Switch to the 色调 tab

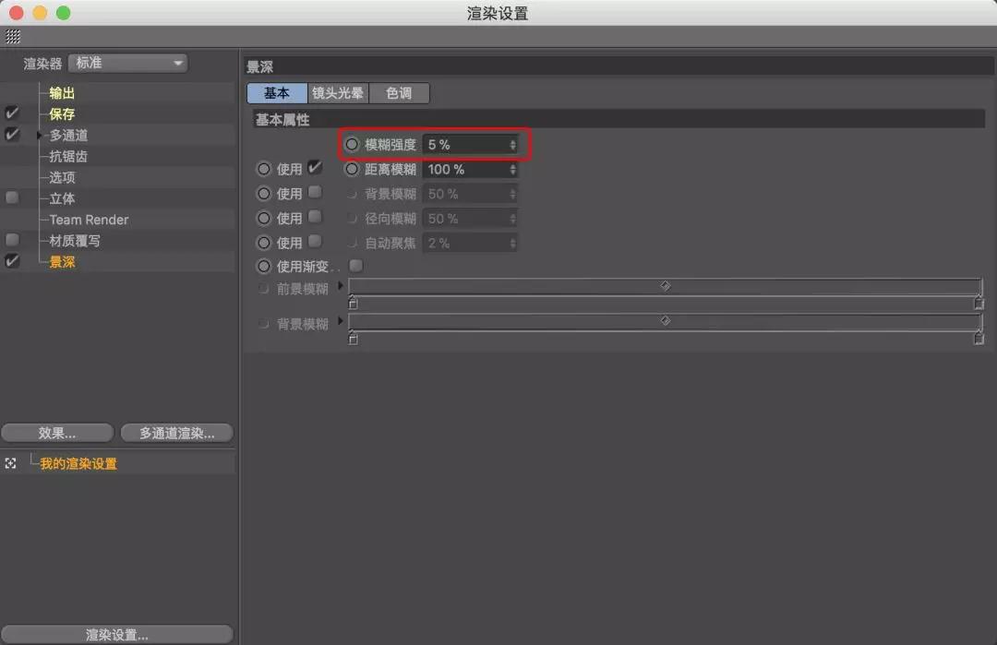coord(399,93)
